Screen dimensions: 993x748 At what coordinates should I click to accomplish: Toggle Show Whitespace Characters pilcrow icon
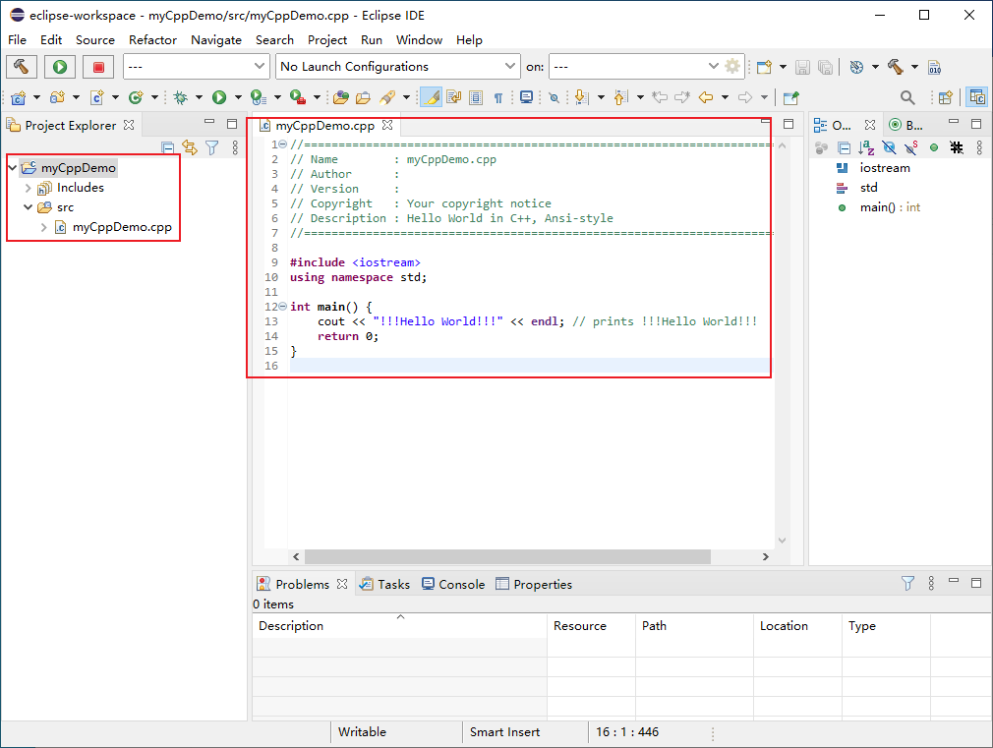click(x=498, y=97)
